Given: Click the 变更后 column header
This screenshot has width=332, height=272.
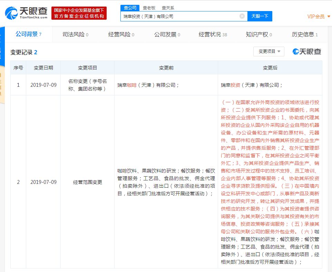Looking at the screenshot, I should [x=270, y=68].
